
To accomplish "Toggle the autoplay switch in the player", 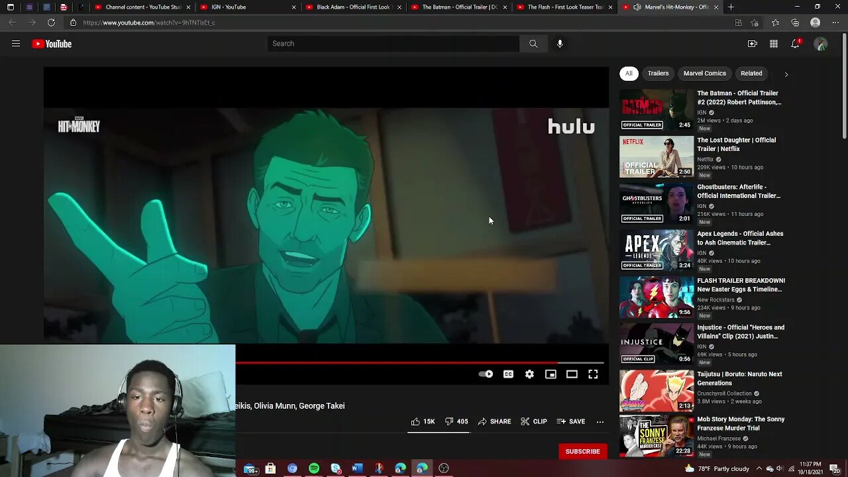I will point(486,374).
